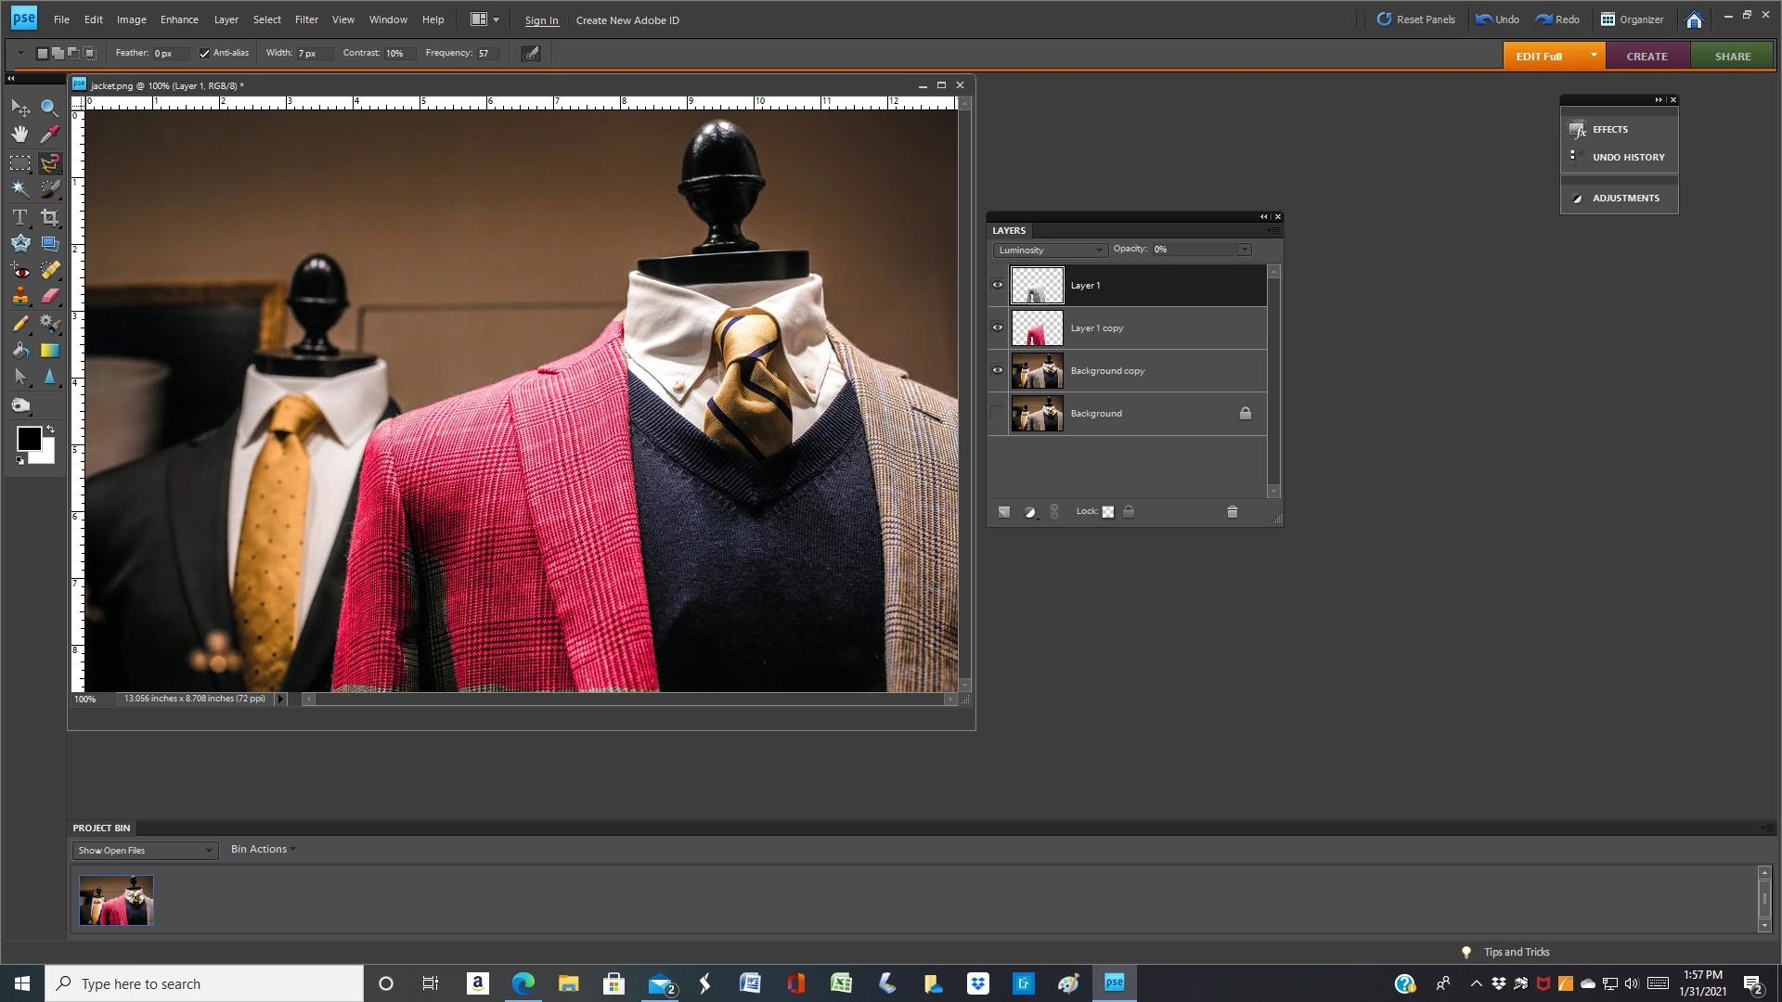1782x1002 pixels.
Task: Select the Red Eye Removal tool
Action: tap(19, 271)
